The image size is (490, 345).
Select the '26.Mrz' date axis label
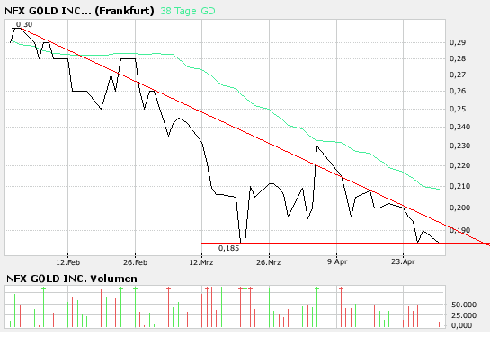click(x=269, y=262)
